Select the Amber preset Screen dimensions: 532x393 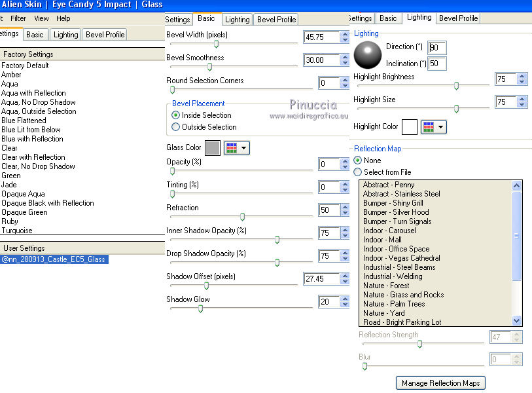tap(11, 75)
